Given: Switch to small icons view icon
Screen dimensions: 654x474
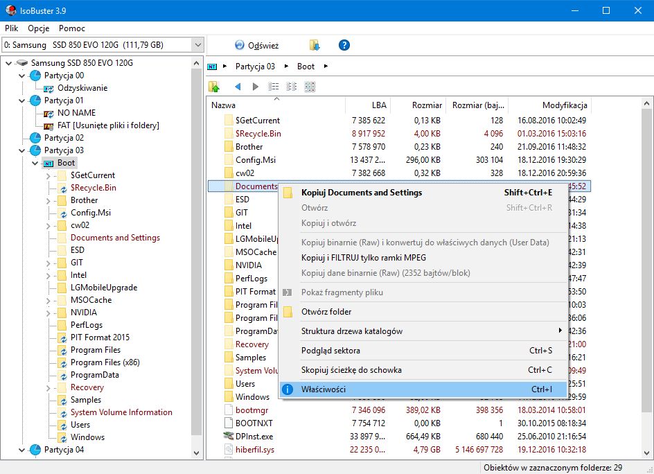Looking at the screenshot, I should pyautogui.click(x=291, y=87).
